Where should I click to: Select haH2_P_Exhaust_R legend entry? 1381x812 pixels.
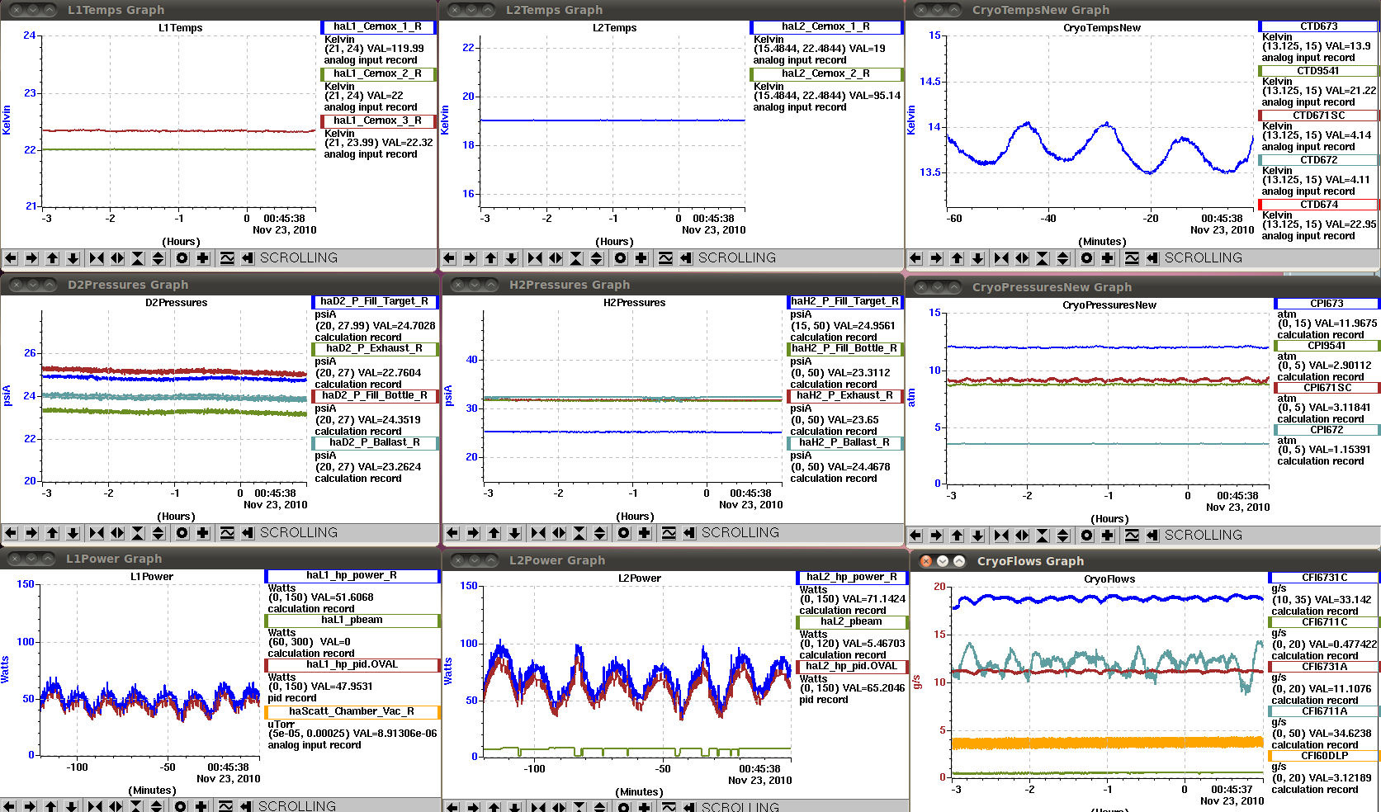pyautogui.click(x=845, y=396)
